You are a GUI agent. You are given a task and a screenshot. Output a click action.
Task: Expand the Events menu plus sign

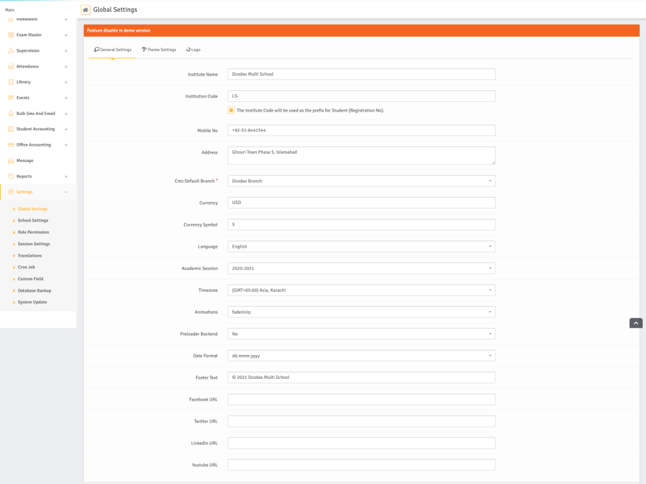pos(66,97)
